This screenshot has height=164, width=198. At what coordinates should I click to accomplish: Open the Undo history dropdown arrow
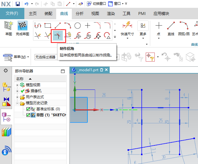(x=32, y=4)
